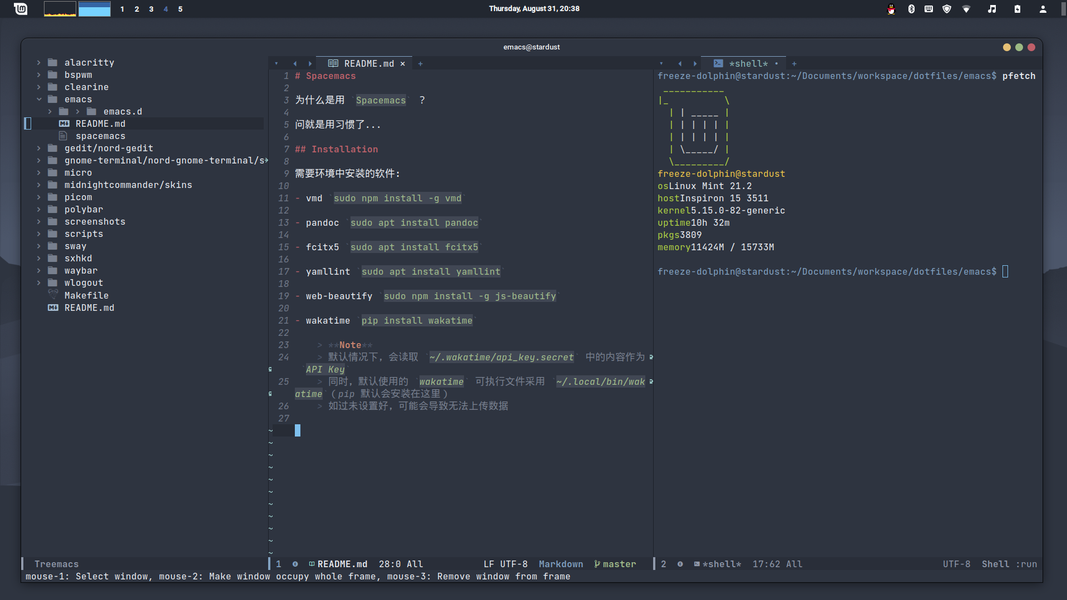Viewport: 1067px width, 600px height.
Task: Click the user account tray icon
Action: (1043, 9)
